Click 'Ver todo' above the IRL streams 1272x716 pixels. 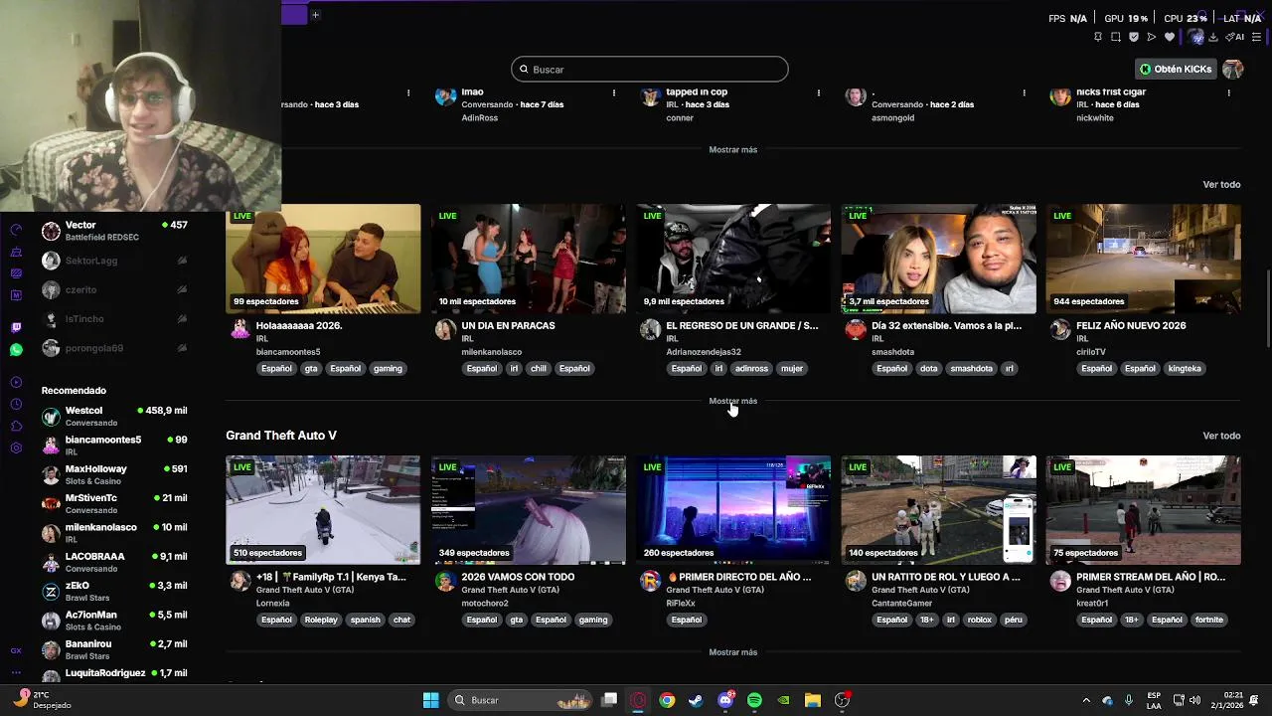(1221, 184)
